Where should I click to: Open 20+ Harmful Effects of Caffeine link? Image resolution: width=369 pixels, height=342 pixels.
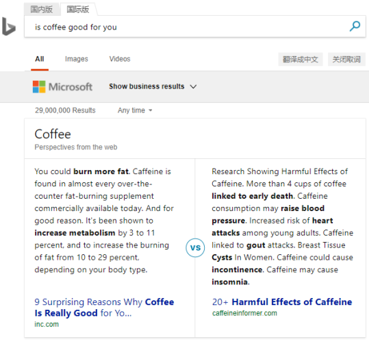282,302
